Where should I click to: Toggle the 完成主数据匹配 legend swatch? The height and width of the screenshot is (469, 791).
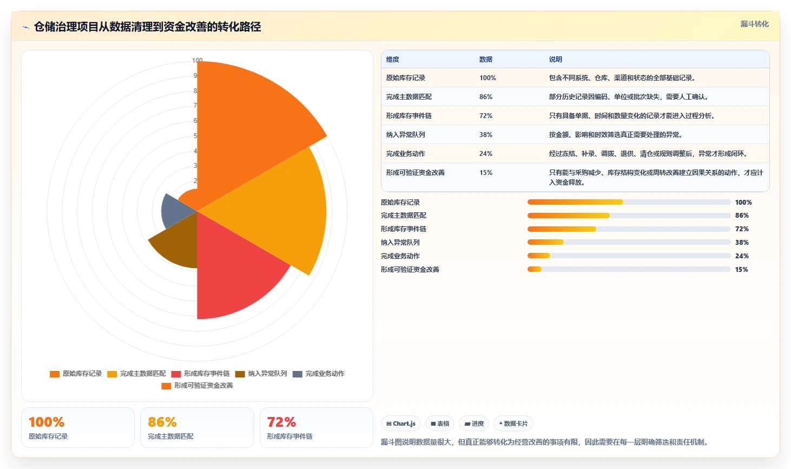tap(112, 374)
